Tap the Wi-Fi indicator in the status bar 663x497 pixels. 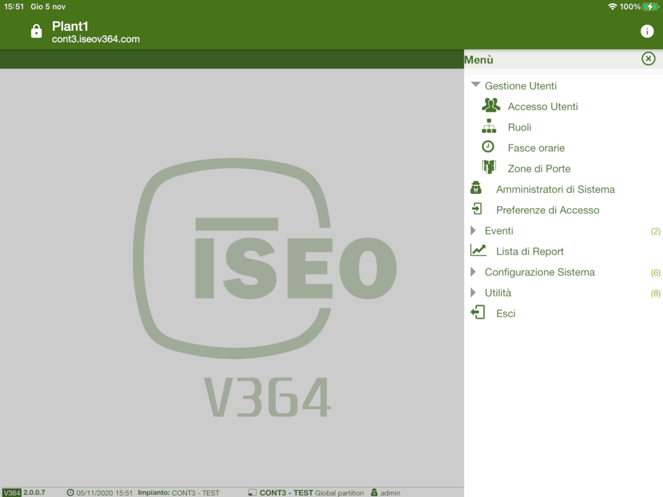612,7
